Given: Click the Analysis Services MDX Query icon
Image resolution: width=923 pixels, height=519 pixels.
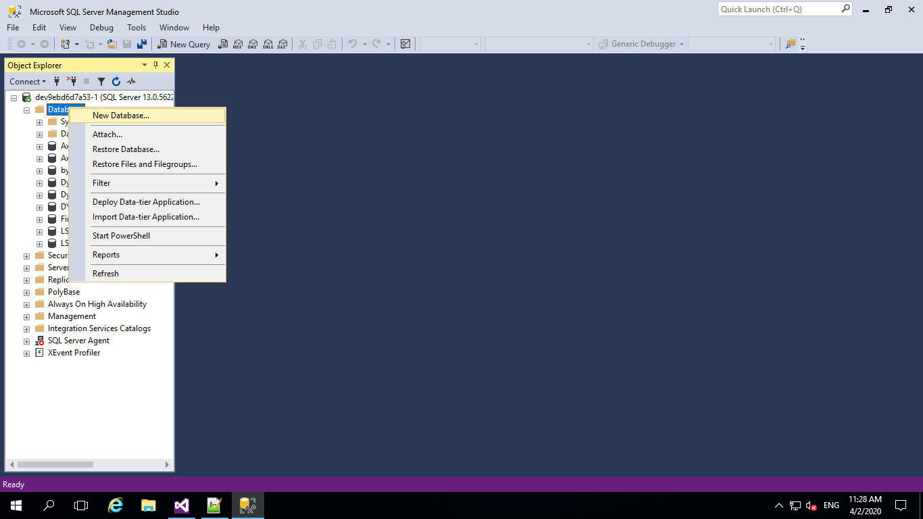Looking at the screenshot, I should point(238,44).
